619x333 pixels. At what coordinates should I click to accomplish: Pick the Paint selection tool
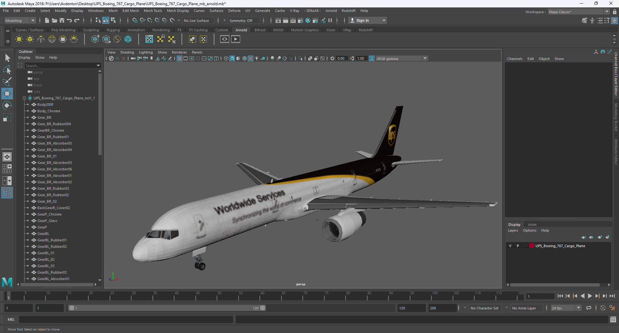point(7,81)
